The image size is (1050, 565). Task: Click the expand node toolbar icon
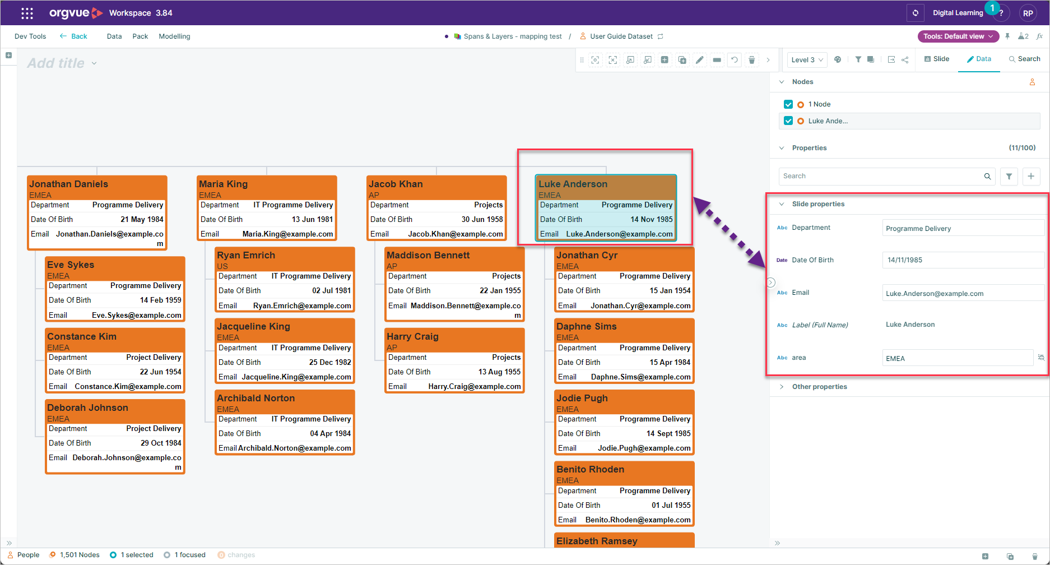click(630, 60)
